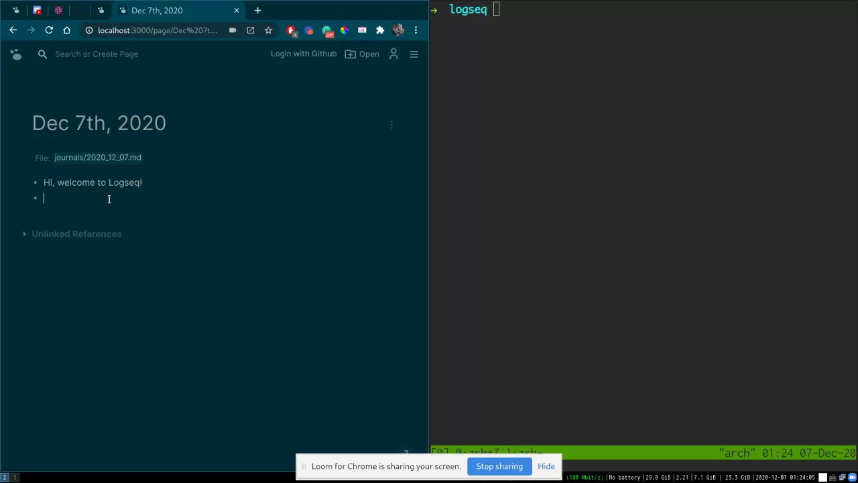Click the tmux status bar "arch" text
This screenshot has width=858, height=483.
click(737, 453)
